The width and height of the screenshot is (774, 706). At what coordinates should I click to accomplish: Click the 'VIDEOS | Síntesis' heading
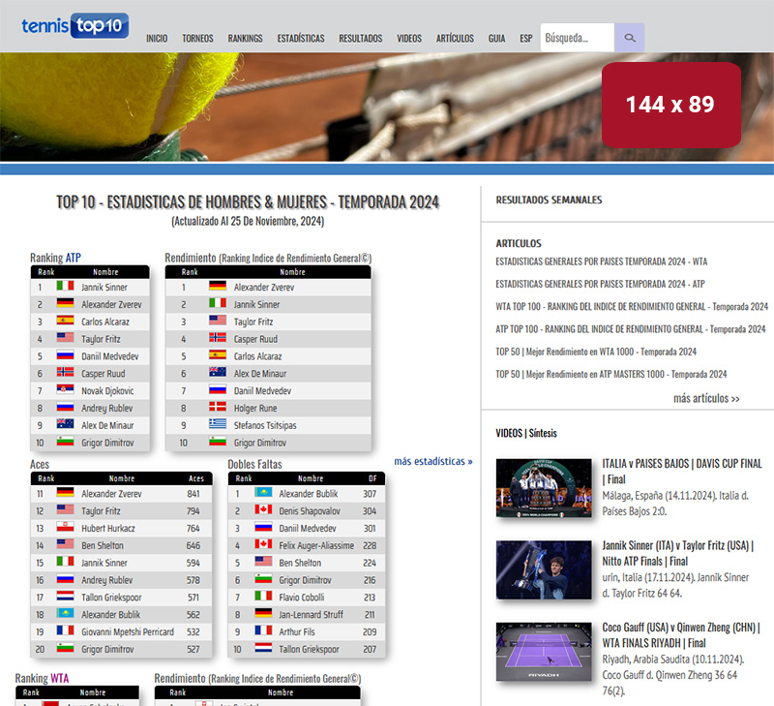click(526, 433)
